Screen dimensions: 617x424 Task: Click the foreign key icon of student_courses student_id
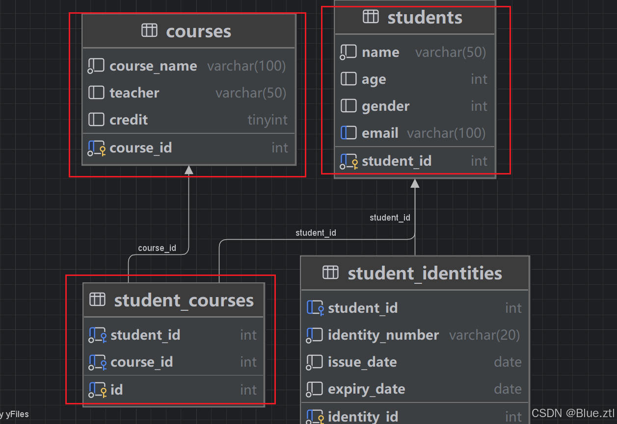pos(98,335)
